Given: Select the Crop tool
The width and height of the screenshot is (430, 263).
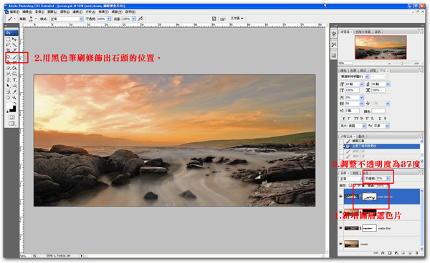Looking at the screenshot, I should (x=8, y=50).
